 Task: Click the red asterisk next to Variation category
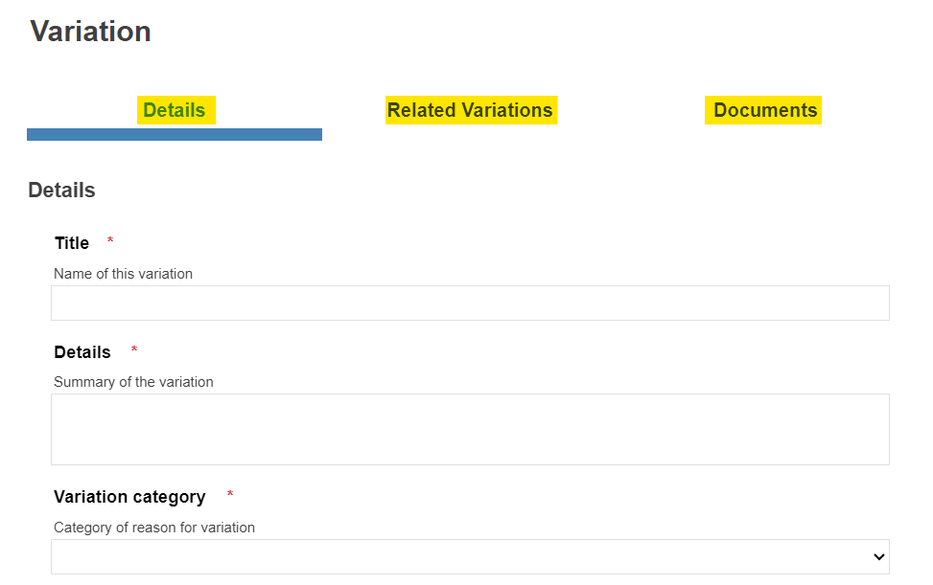coord(230,495)
